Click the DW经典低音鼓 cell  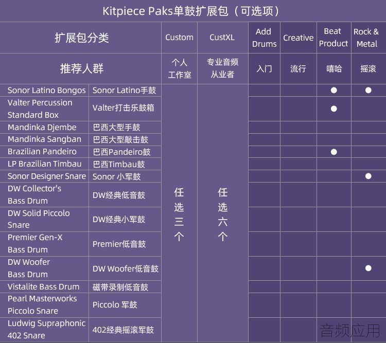click(125, 194)
